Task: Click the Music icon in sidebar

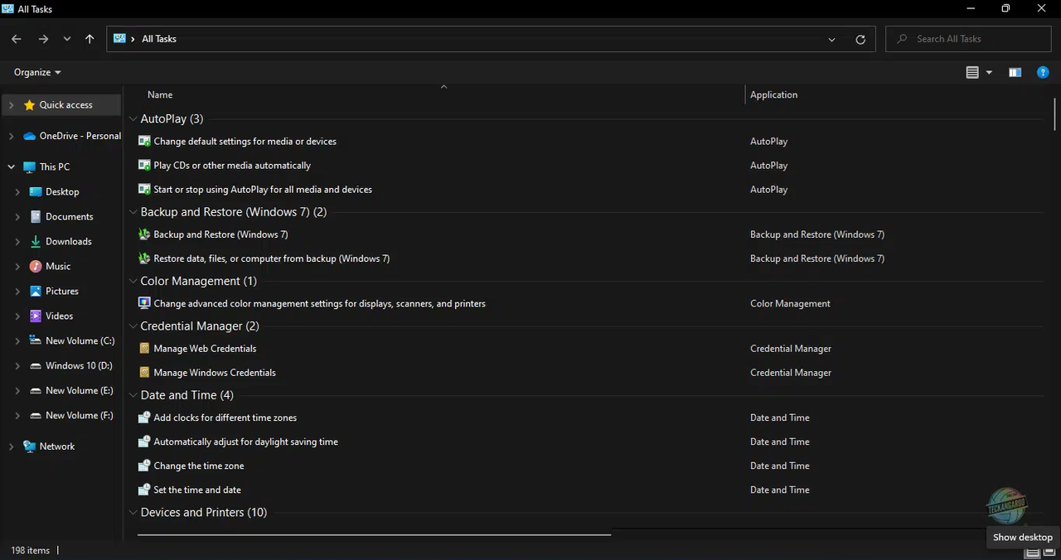Action: [36, 266]
